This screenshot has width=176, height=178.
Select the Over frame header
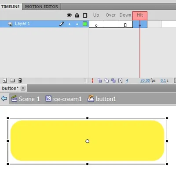(111, 15)
